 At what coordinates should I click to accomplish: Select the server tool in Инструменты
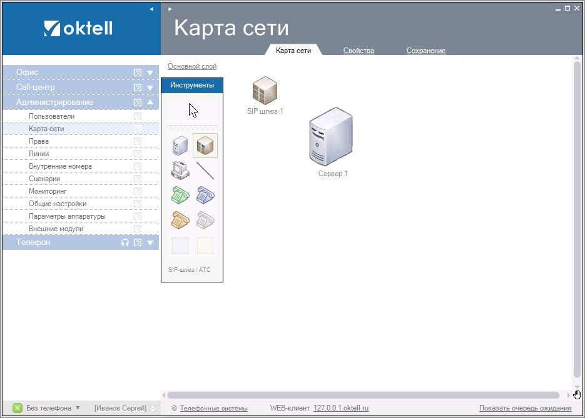point(180,146)
